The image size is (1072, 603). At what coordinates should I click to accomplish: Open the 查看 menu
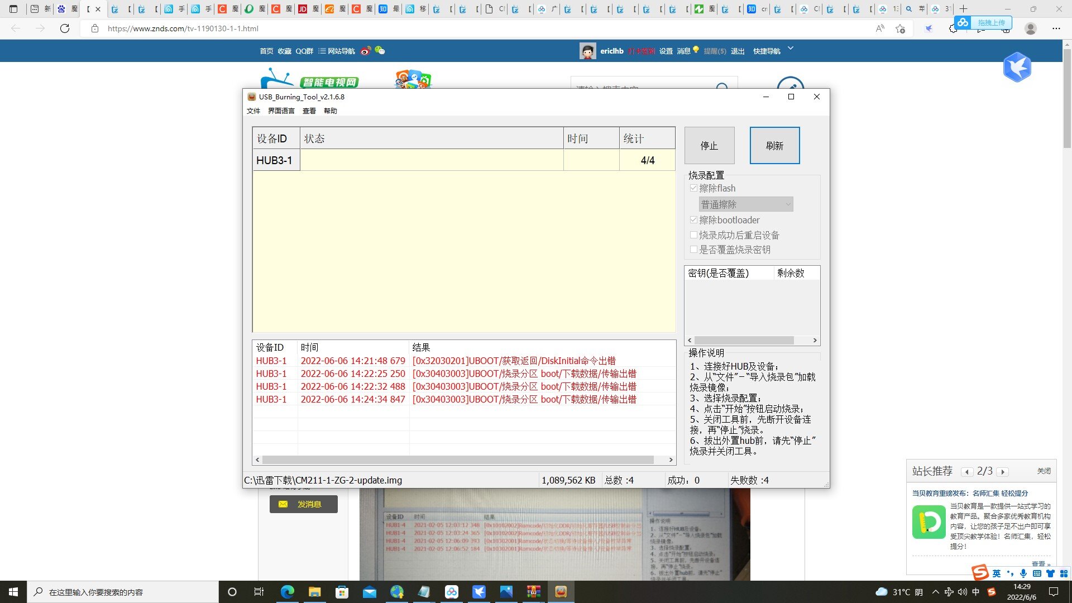pyautogui.click(x=309, y=111)
